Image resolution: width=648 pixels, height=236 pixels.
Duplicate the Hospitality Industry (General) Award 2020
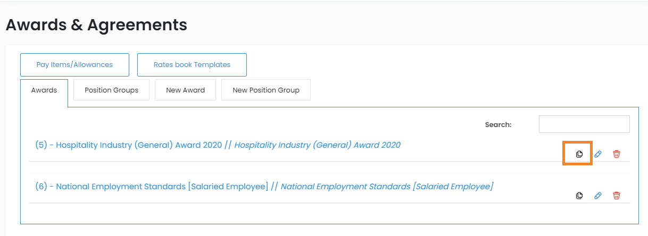pos(579,154)
